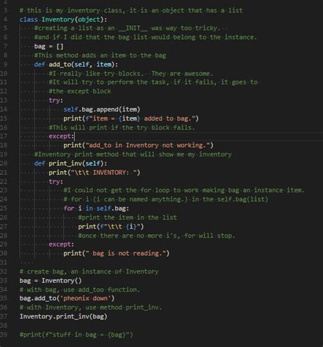Click line number 9 in the gutter
The height and width of the screenshot is (347, 323).
click(x=5, y=65)
